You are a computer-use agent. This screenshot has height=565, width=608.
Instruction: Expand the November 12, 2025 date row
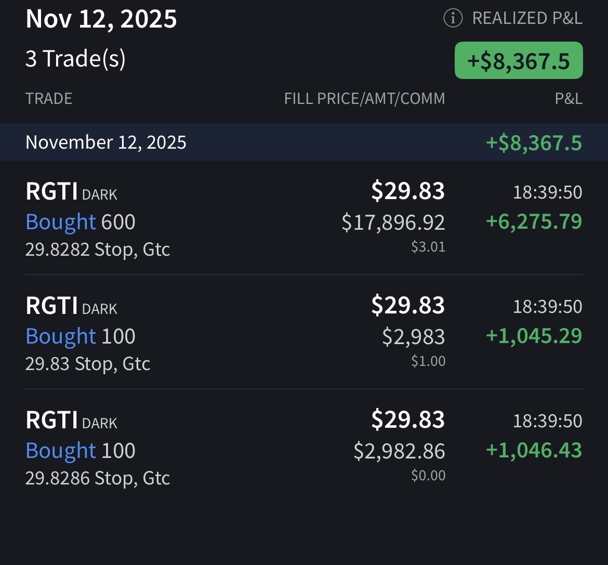(106, 142)
